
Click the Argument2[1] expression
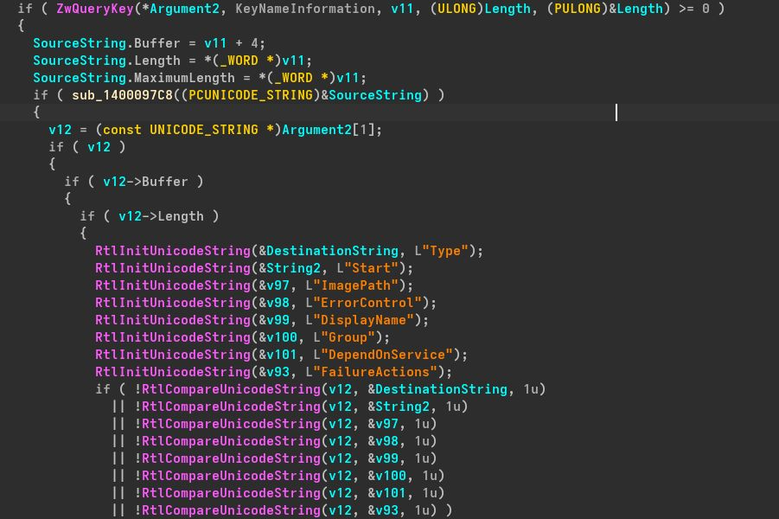point(329,130)
